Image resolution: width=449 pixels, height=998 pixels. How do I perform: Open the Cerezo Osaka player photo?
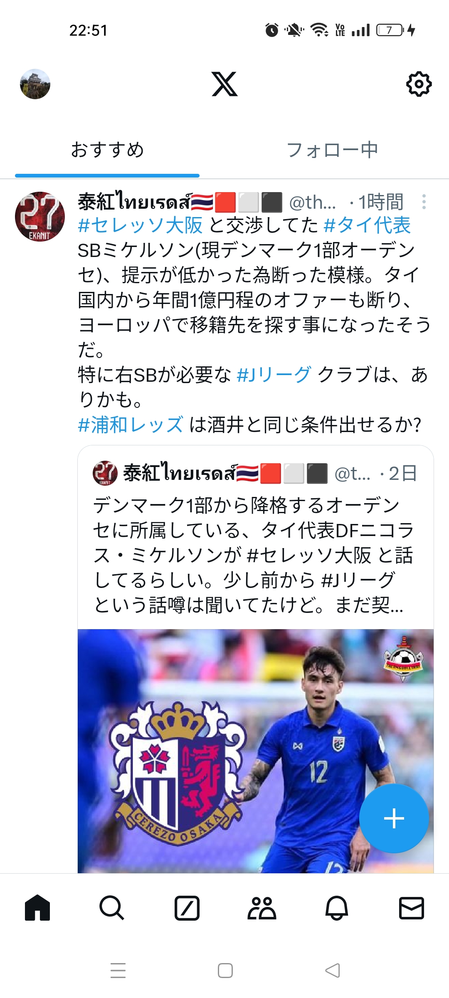(x=256, y=751)
